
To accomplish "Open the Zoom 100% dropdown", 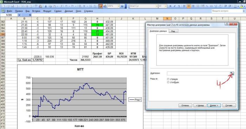I will point(118,6).
